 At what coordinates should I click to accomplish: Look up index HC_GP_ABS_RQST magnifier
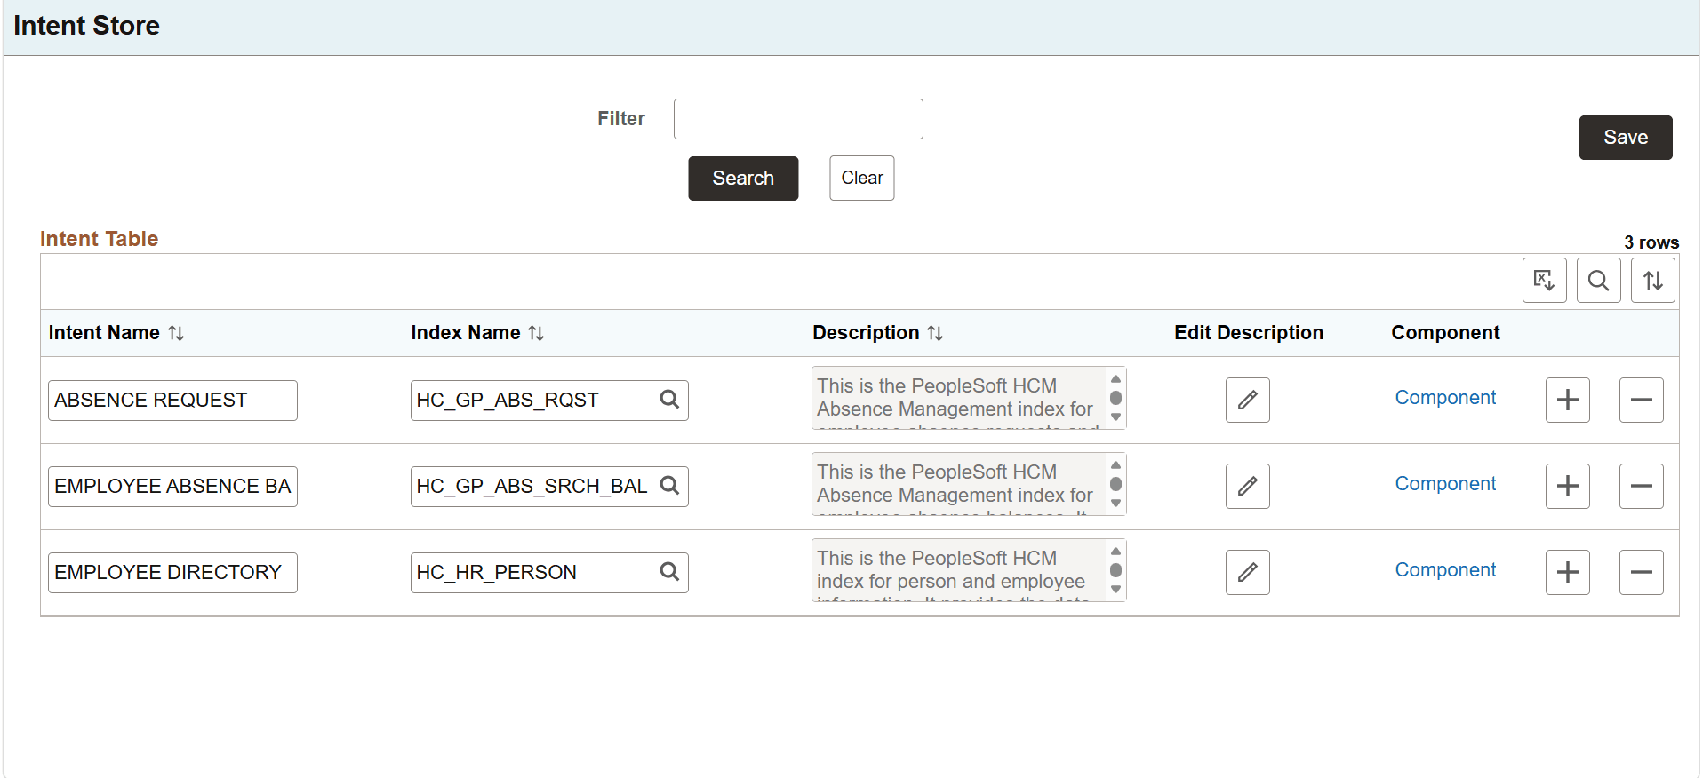669,400
